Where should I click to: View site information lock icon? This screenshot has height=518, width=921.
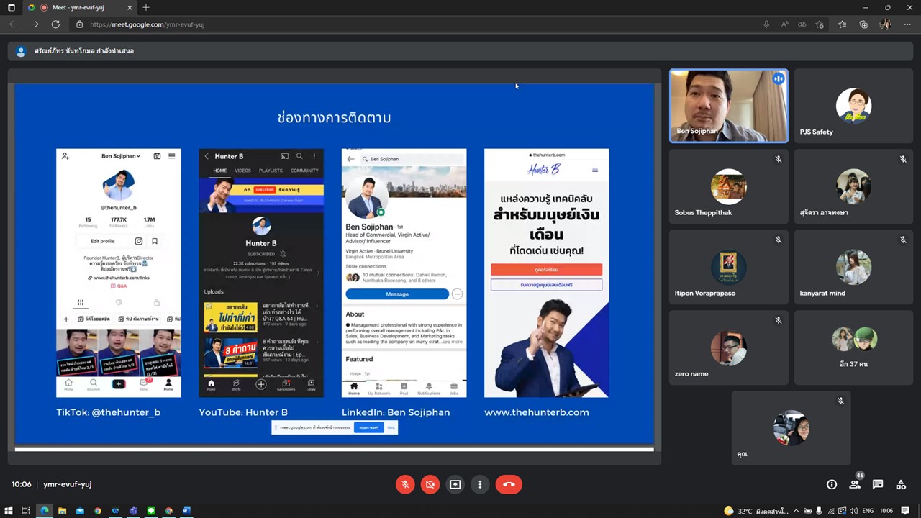point(80,24)
